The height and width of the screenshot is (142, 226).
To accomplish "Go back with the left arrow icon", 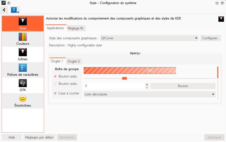I will (x=4, y=10).
